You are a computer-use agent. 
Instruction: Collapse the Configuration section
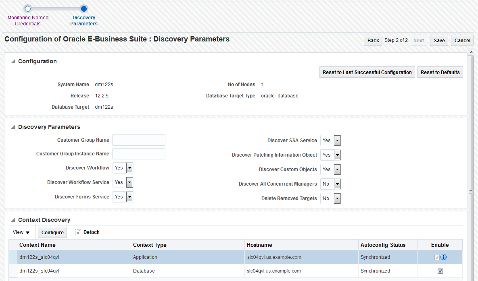[13, 61]
